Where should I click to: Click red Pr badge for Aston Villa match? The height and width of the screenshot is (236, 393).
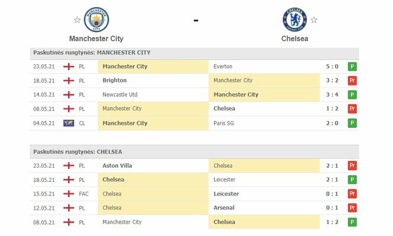tap(352, 166)
